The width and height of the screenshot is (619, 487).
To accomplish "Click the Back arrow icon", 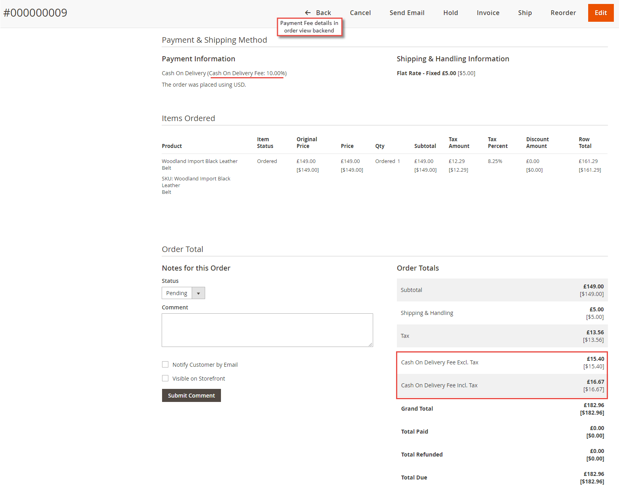I will pyautogui.click(x=308, y=12).
